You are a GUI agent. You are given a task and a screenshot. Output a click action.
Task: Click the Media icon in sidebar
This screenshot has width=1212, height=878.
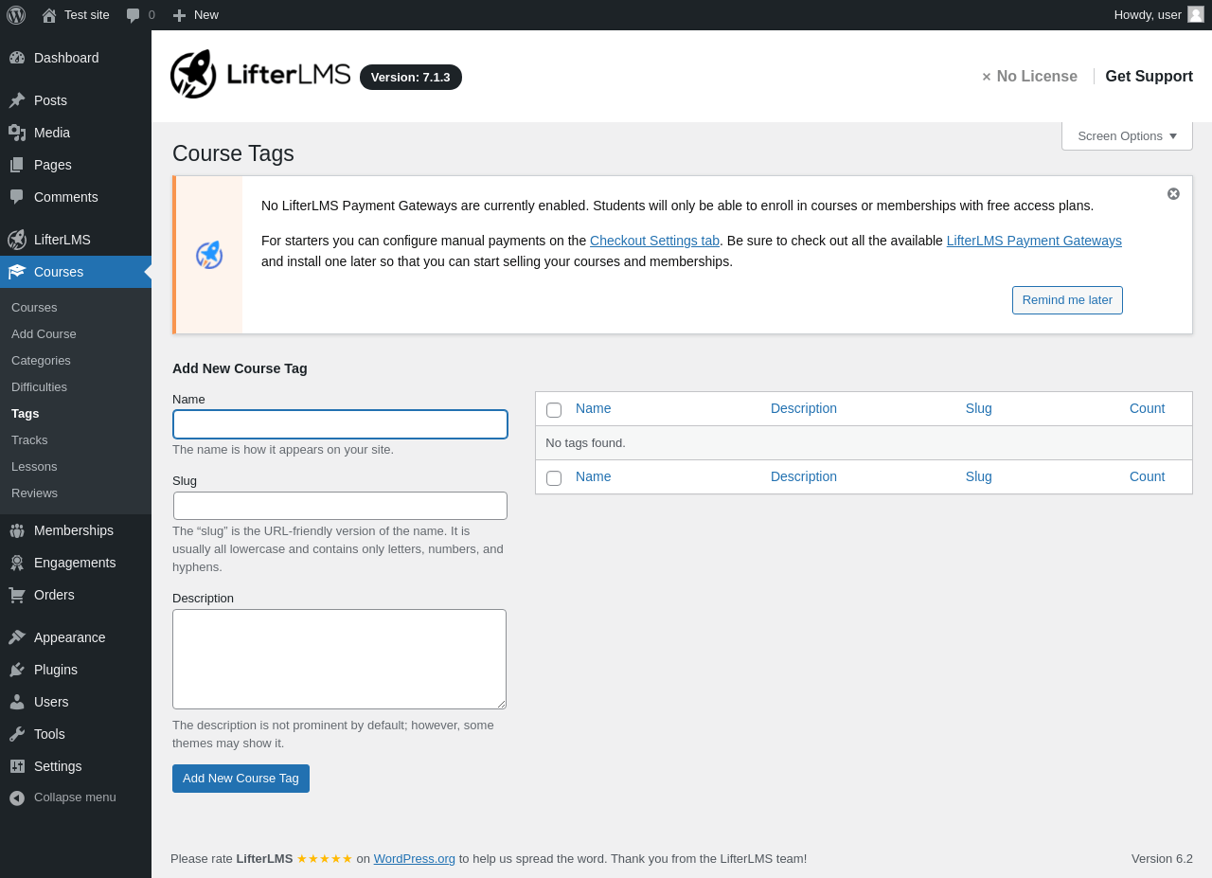point(17,133)
